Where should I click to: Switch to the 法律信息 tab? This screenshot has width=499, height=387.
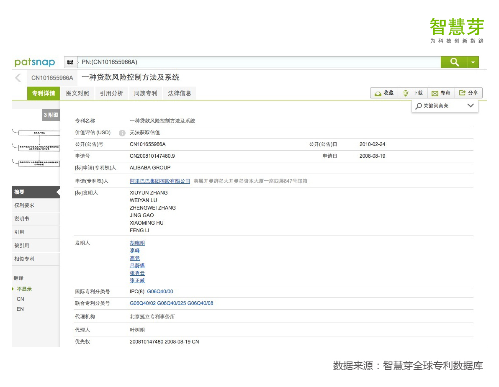[180, 93]
